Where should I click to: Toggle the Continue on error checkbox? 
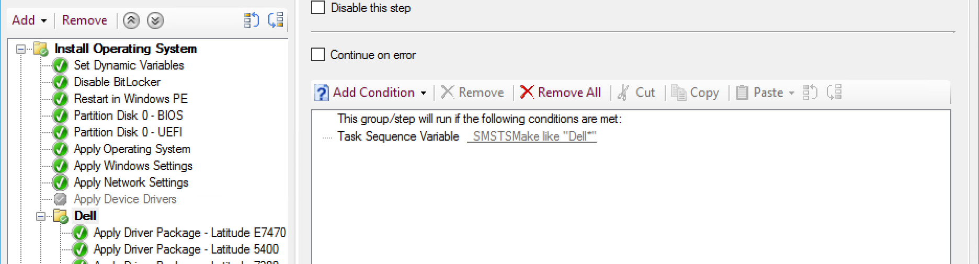pos(318,55)
